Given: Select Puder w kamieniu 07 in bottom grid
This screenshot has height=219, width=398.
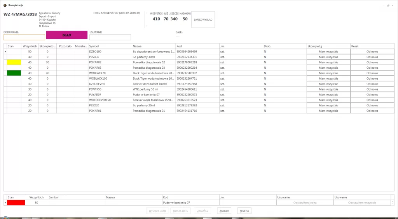Looking at the screenshot, I should click(x=190, y=203).
